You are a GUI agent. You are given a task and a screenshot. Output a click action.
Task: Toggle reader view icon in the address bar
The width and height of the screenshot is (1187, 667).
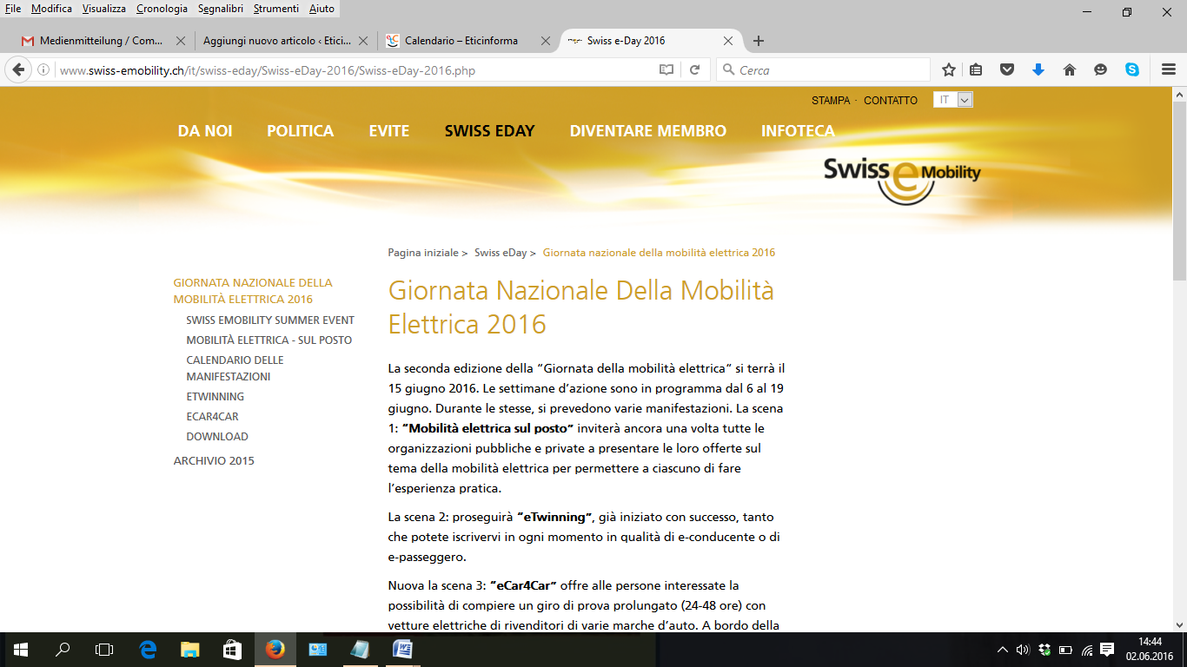click(x=666, y=70)
